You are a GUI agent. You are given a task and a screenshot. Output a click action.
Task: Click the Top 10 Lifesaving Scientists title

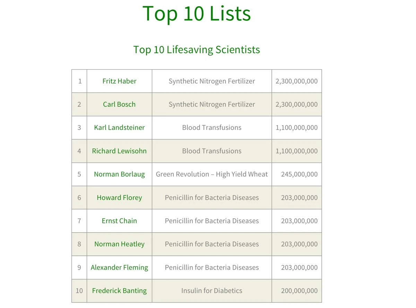pos(197,49)
